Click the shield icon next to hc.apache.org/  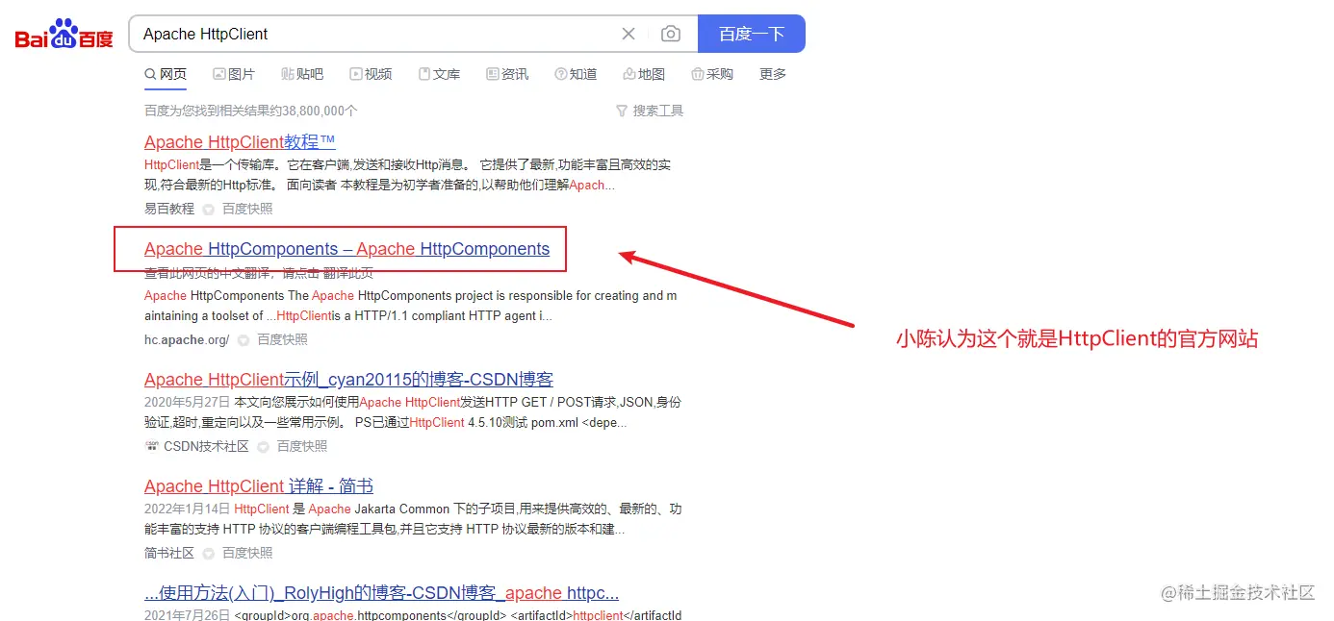tap(244, 340)
